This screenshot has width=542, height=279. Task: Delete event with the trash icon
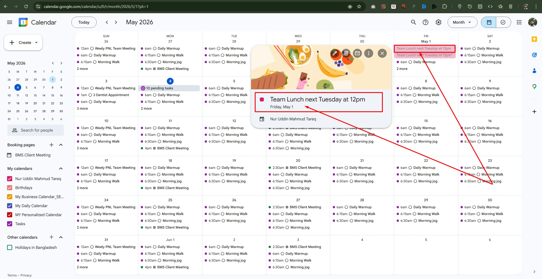[346, 53]
